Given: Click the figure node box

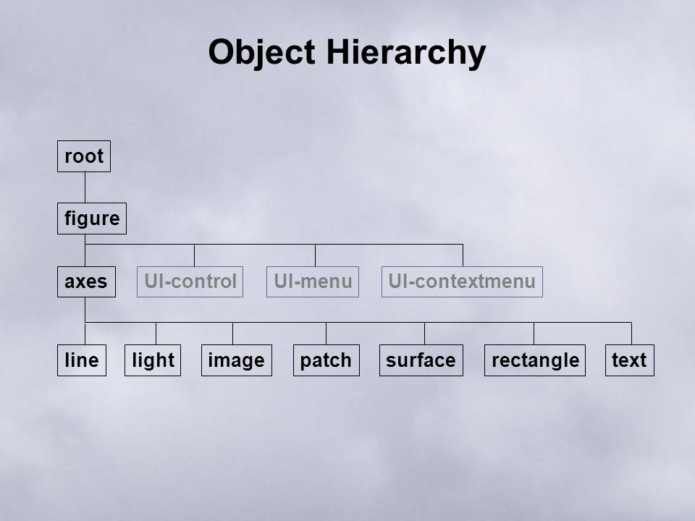Looking at the screenshot, I should pos(92,219).
